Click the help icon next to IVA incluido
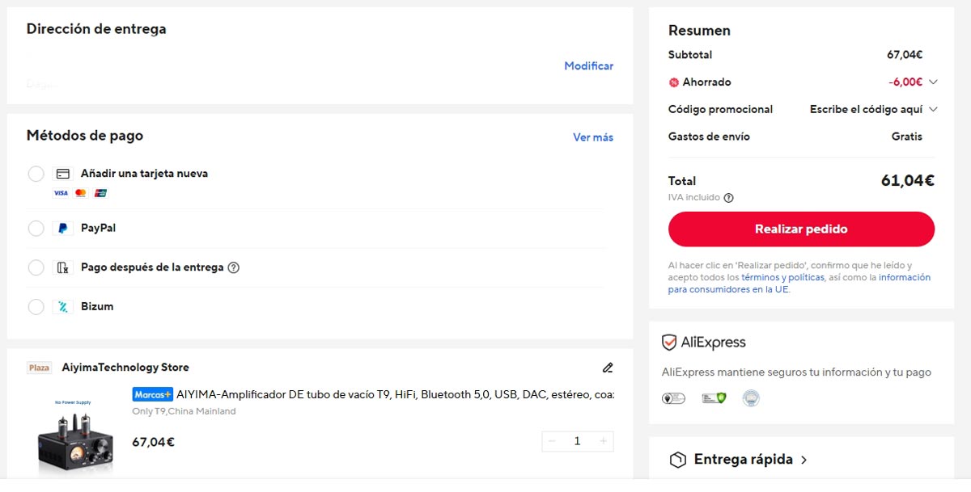The image size is (971, 492). tap(728, 198)
